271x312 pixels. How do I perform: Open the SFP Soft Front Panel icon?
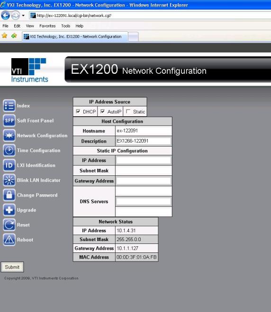pos(9,121)
